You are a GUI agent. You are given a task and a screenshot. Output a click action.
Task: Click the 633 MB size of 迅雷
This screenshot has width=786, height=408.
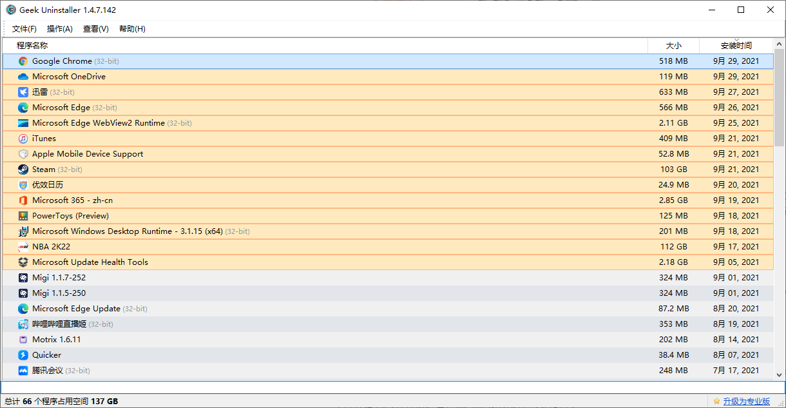tap(673, 92)
